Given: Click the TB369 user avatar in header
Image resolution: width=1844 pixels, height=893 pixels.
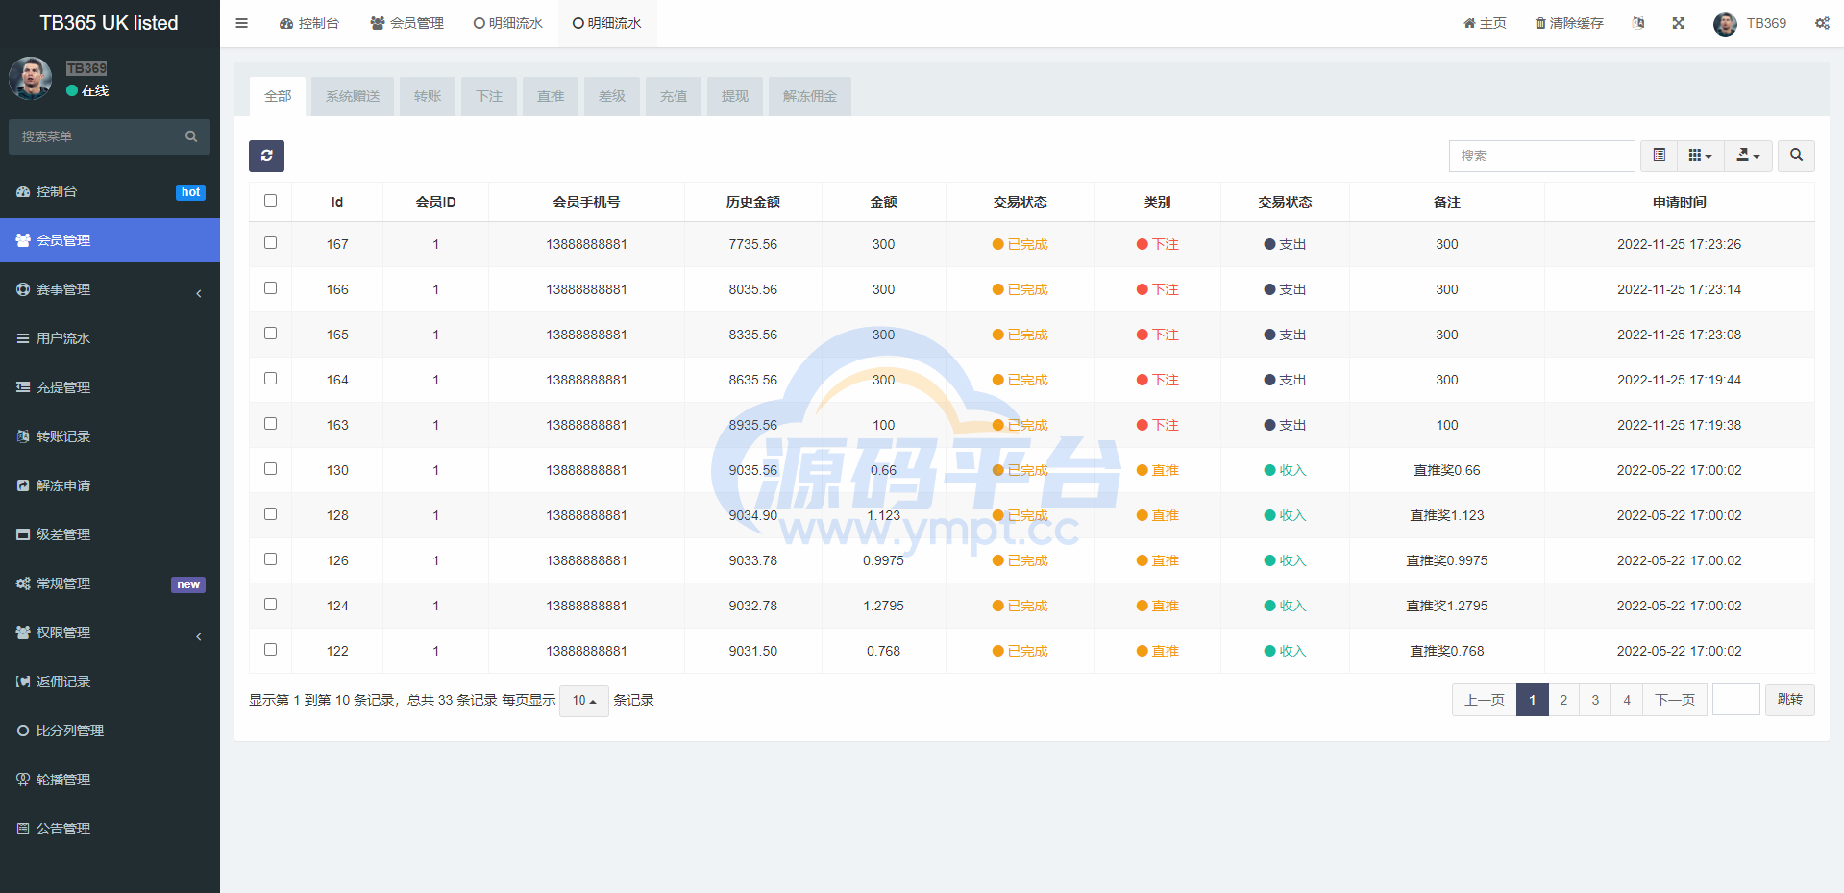Looking at the screenshot, I should click(x=1725, y=24).
